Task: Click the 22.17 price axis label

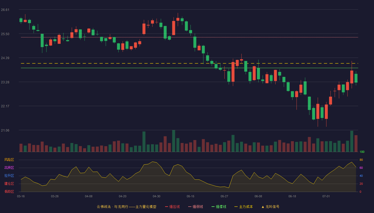Action: (x=5, y=106)
